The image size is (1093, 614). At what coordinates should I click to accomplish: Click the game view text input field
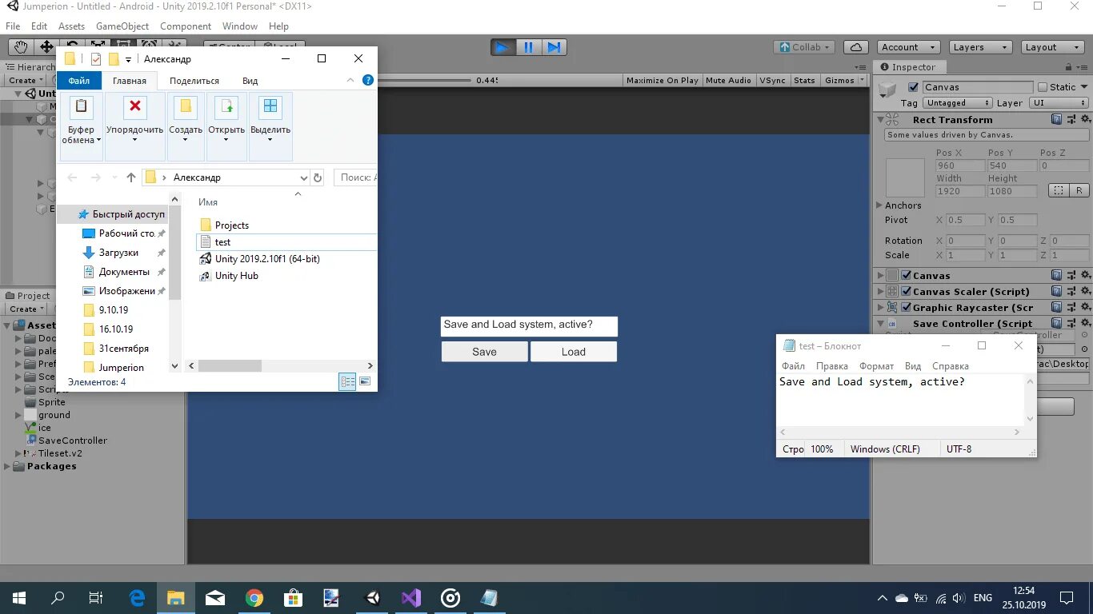[x=529, y=325]
